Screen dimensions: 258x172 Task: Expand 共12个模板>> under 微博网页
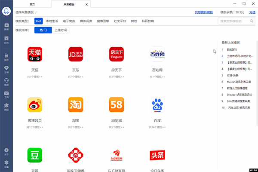[35, 128]
